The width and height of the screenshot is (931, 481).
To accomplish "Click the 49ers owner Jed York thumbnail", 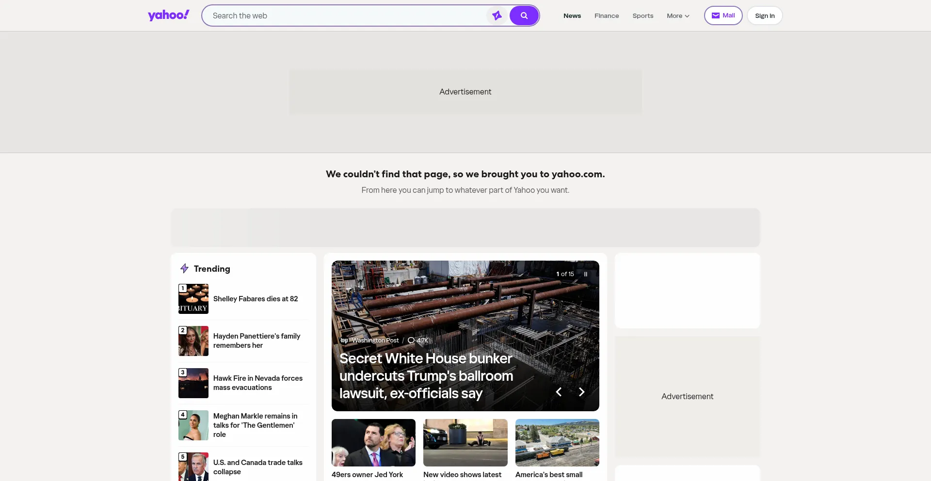I will pos(373,443).
